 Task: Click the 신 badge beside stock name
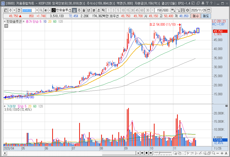coord(54,10)
